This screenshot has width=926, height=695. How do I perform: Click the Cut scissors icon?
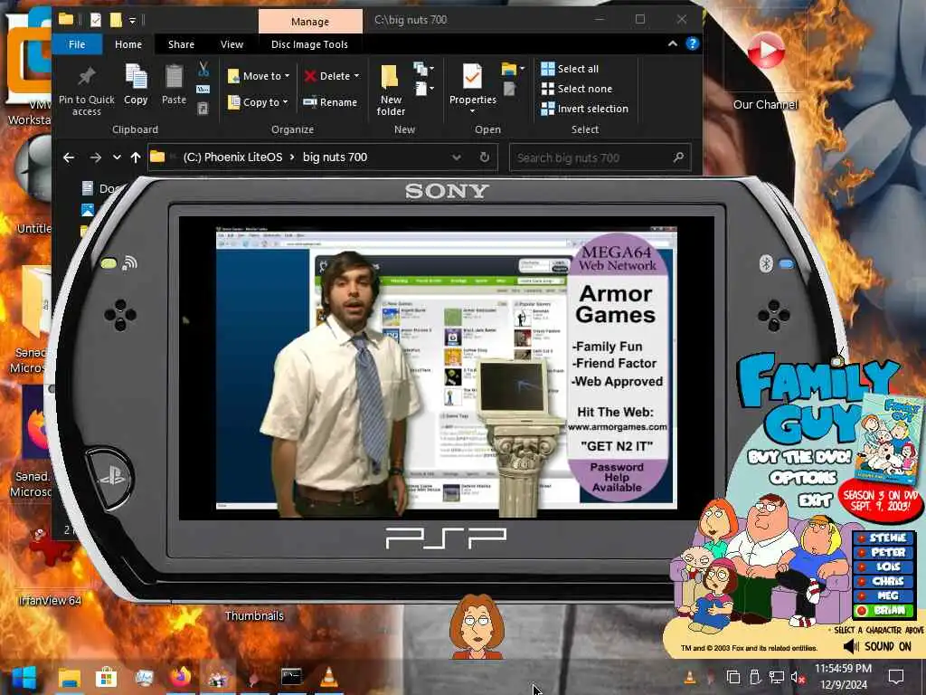[203, 69]
